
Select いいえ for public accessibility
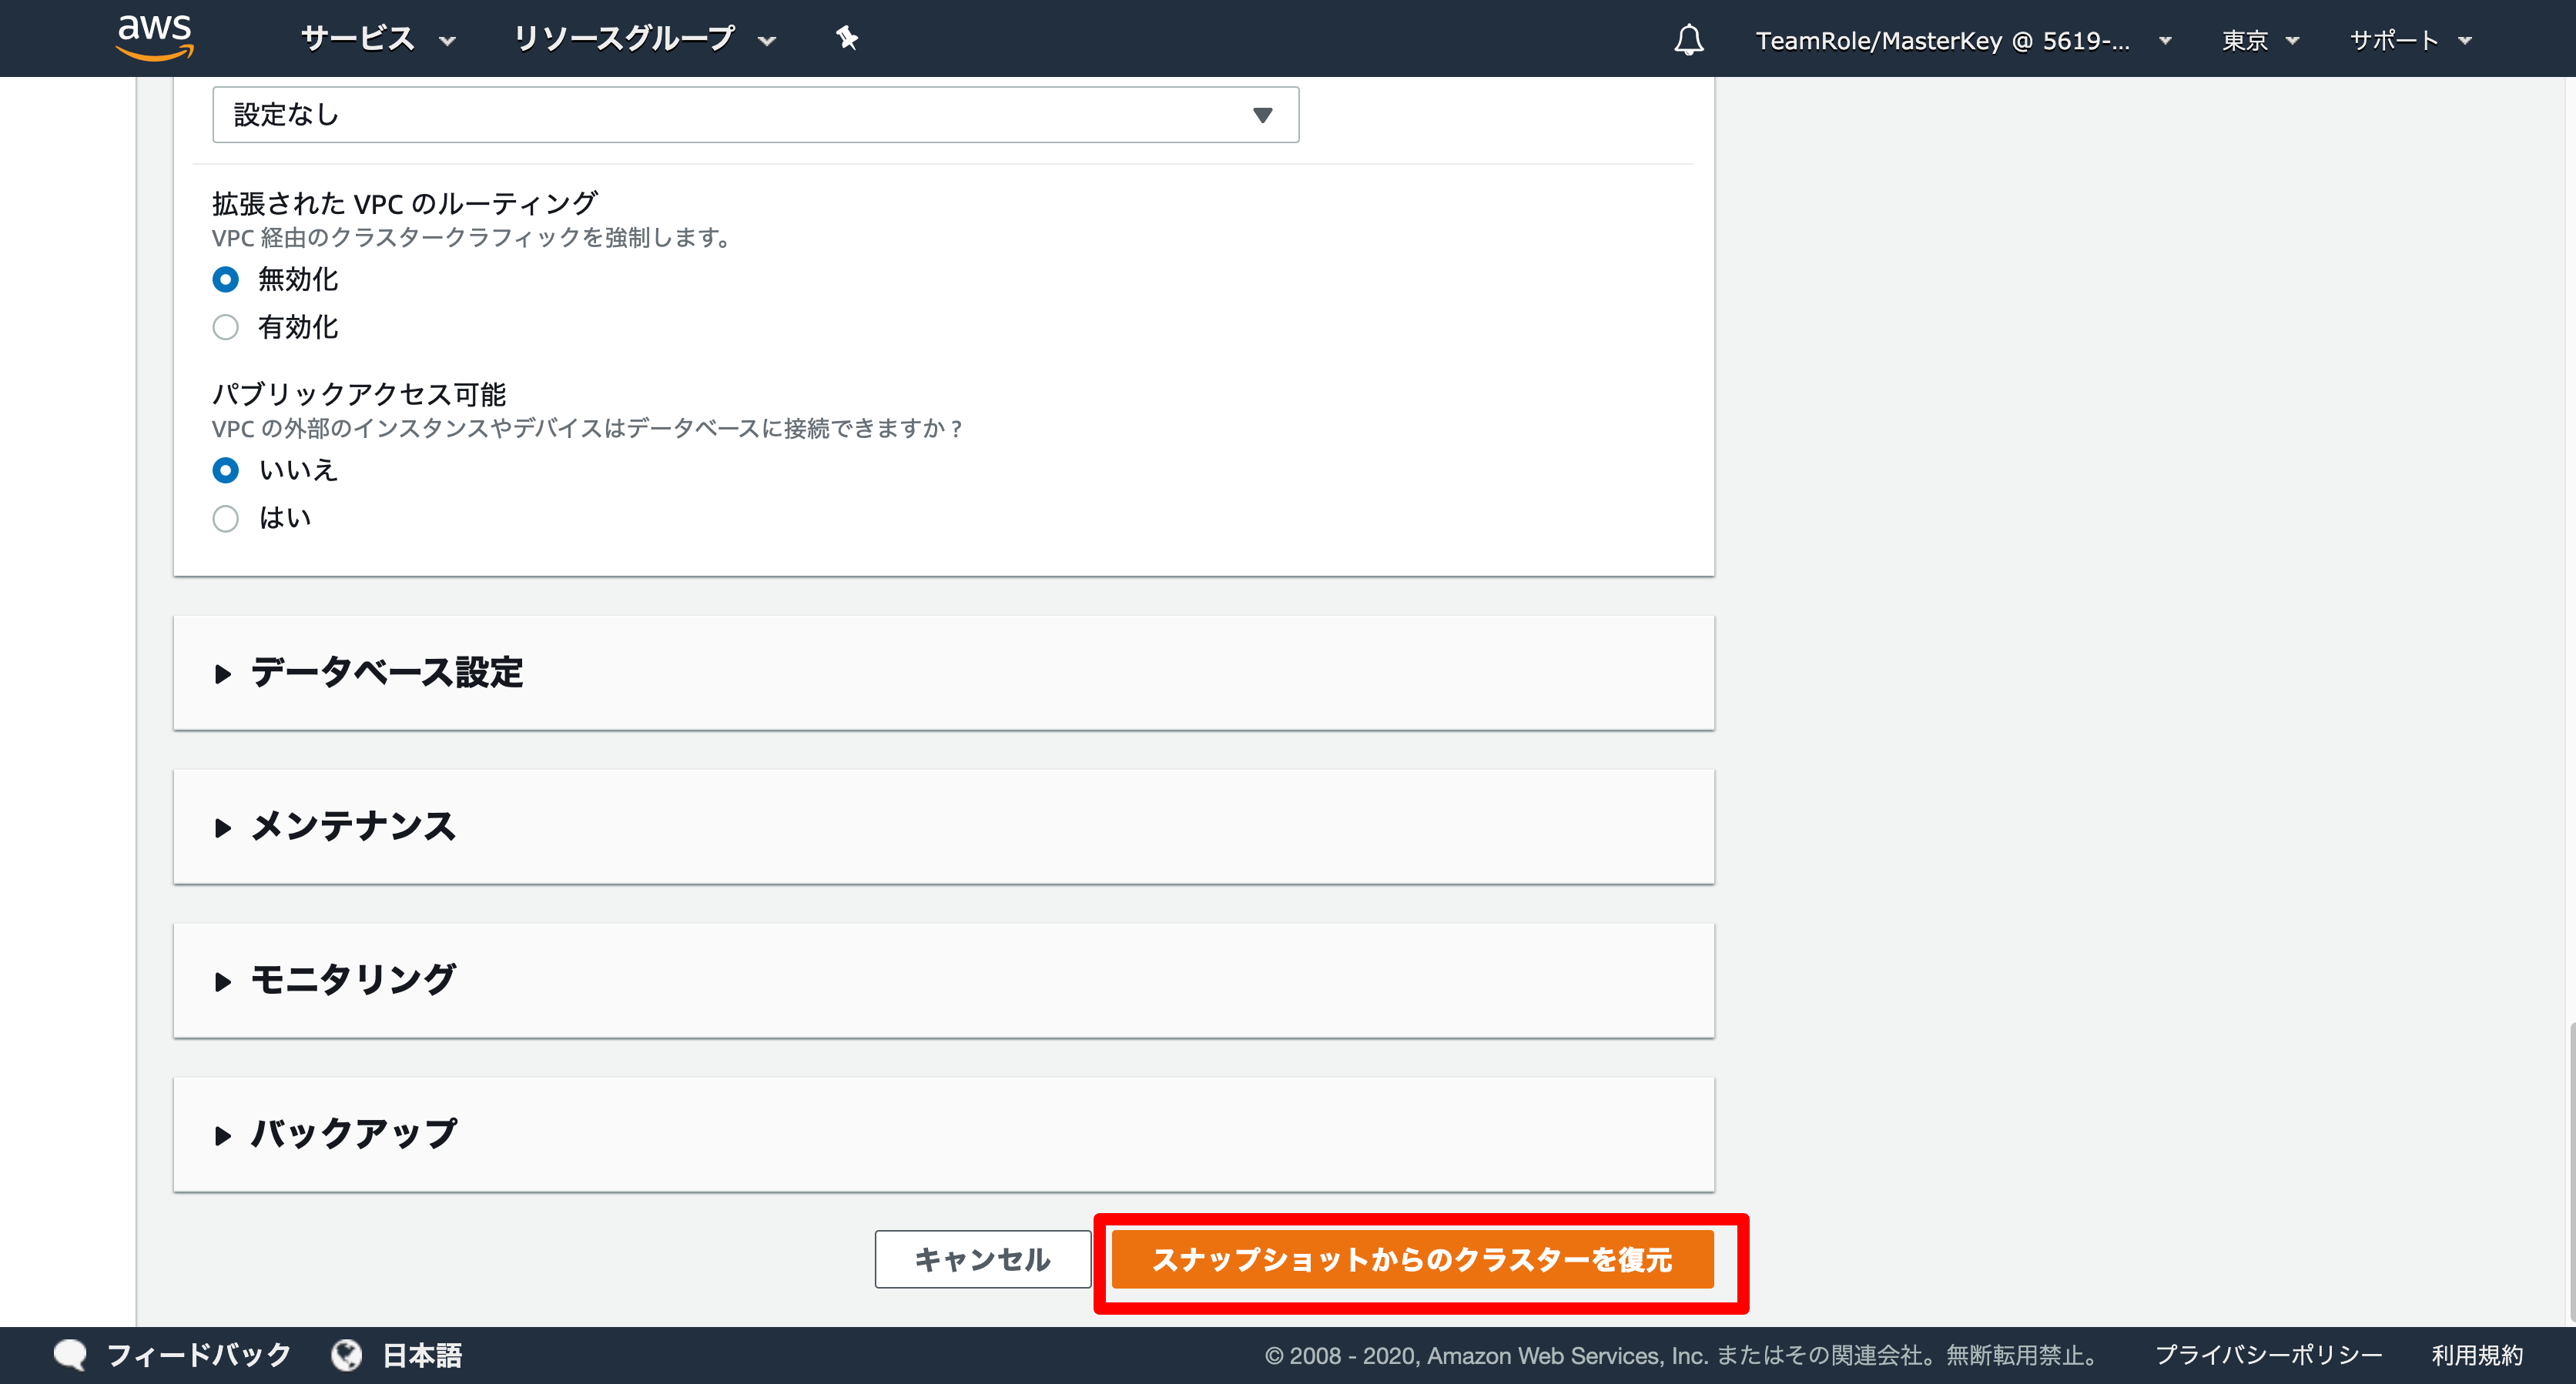tap(226, 470)
